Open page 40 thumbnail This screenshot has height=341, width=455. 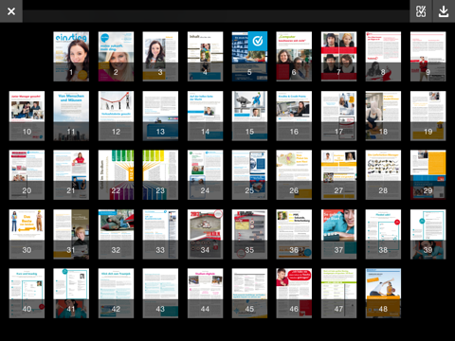click(27, 294)
